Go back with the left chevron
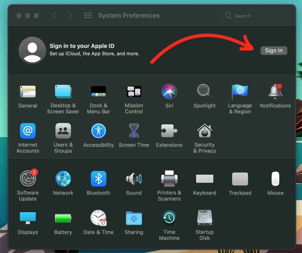The width and height of the screenshot is (302, 253). point(54,16)
